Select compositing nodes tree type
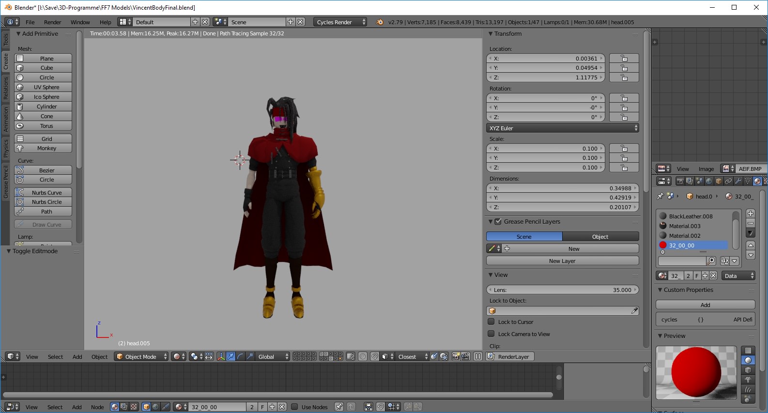The height and width of the screenshot is (413, 768). (x=124, y=407)
